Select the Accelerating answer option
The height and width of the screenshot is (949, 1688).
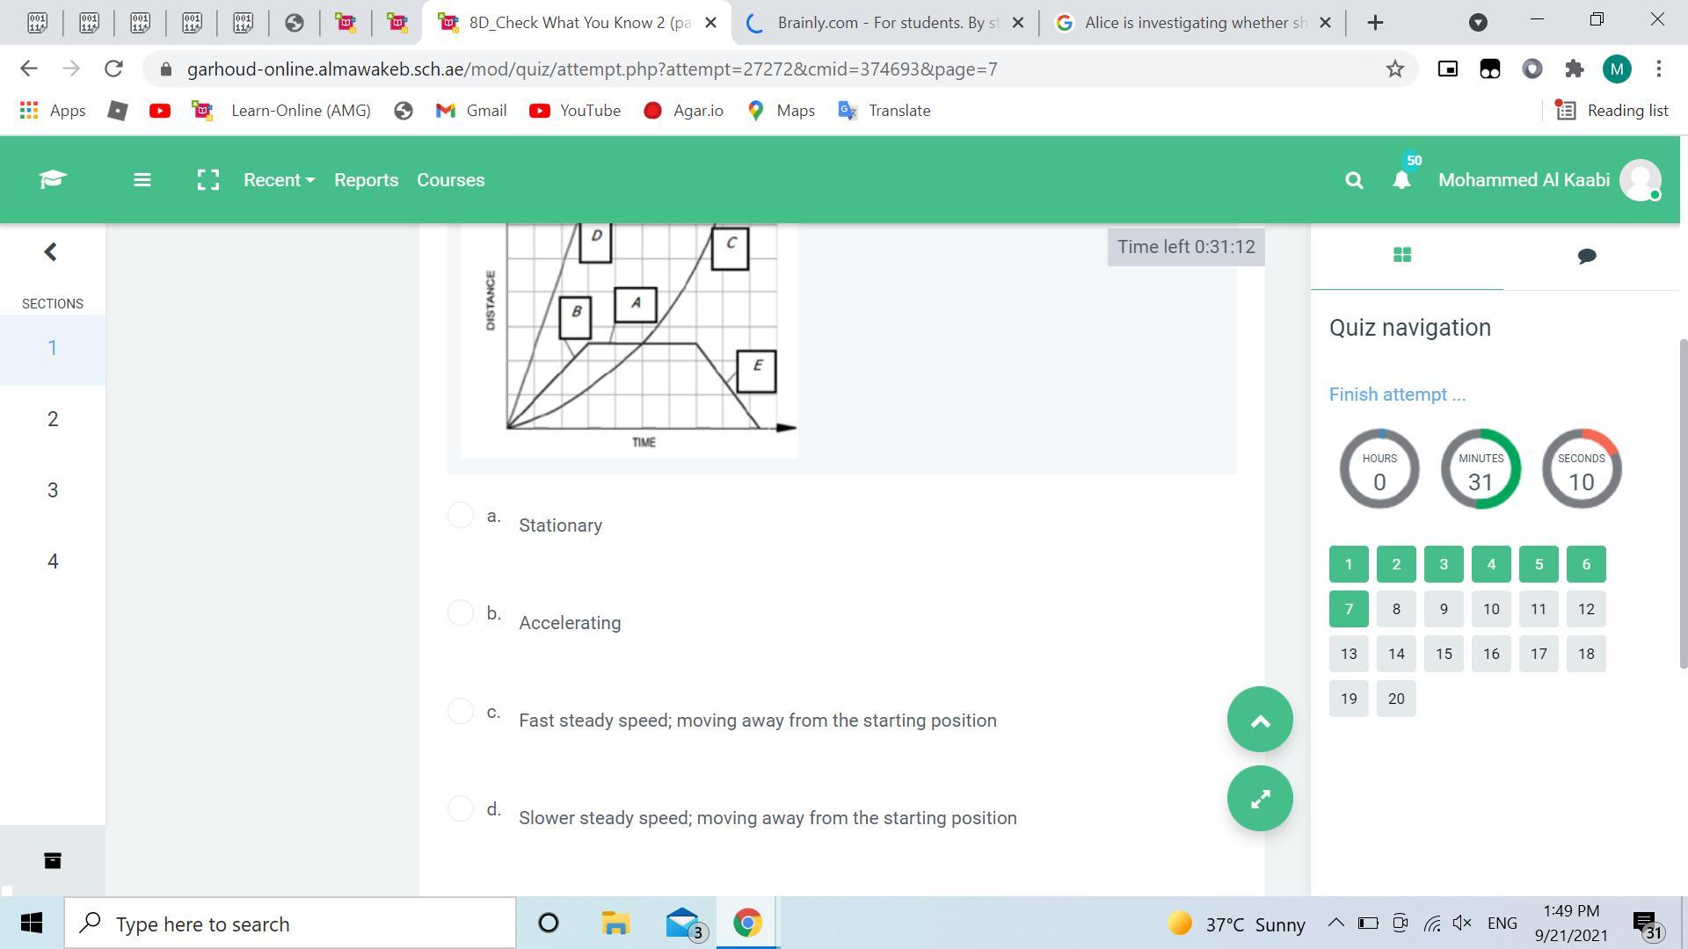click(x=461, y=612)
